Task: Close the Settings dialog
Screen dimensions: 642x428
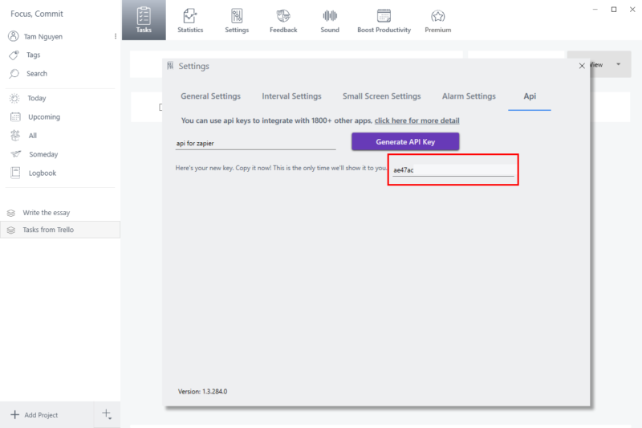Action: click(582, 66)
